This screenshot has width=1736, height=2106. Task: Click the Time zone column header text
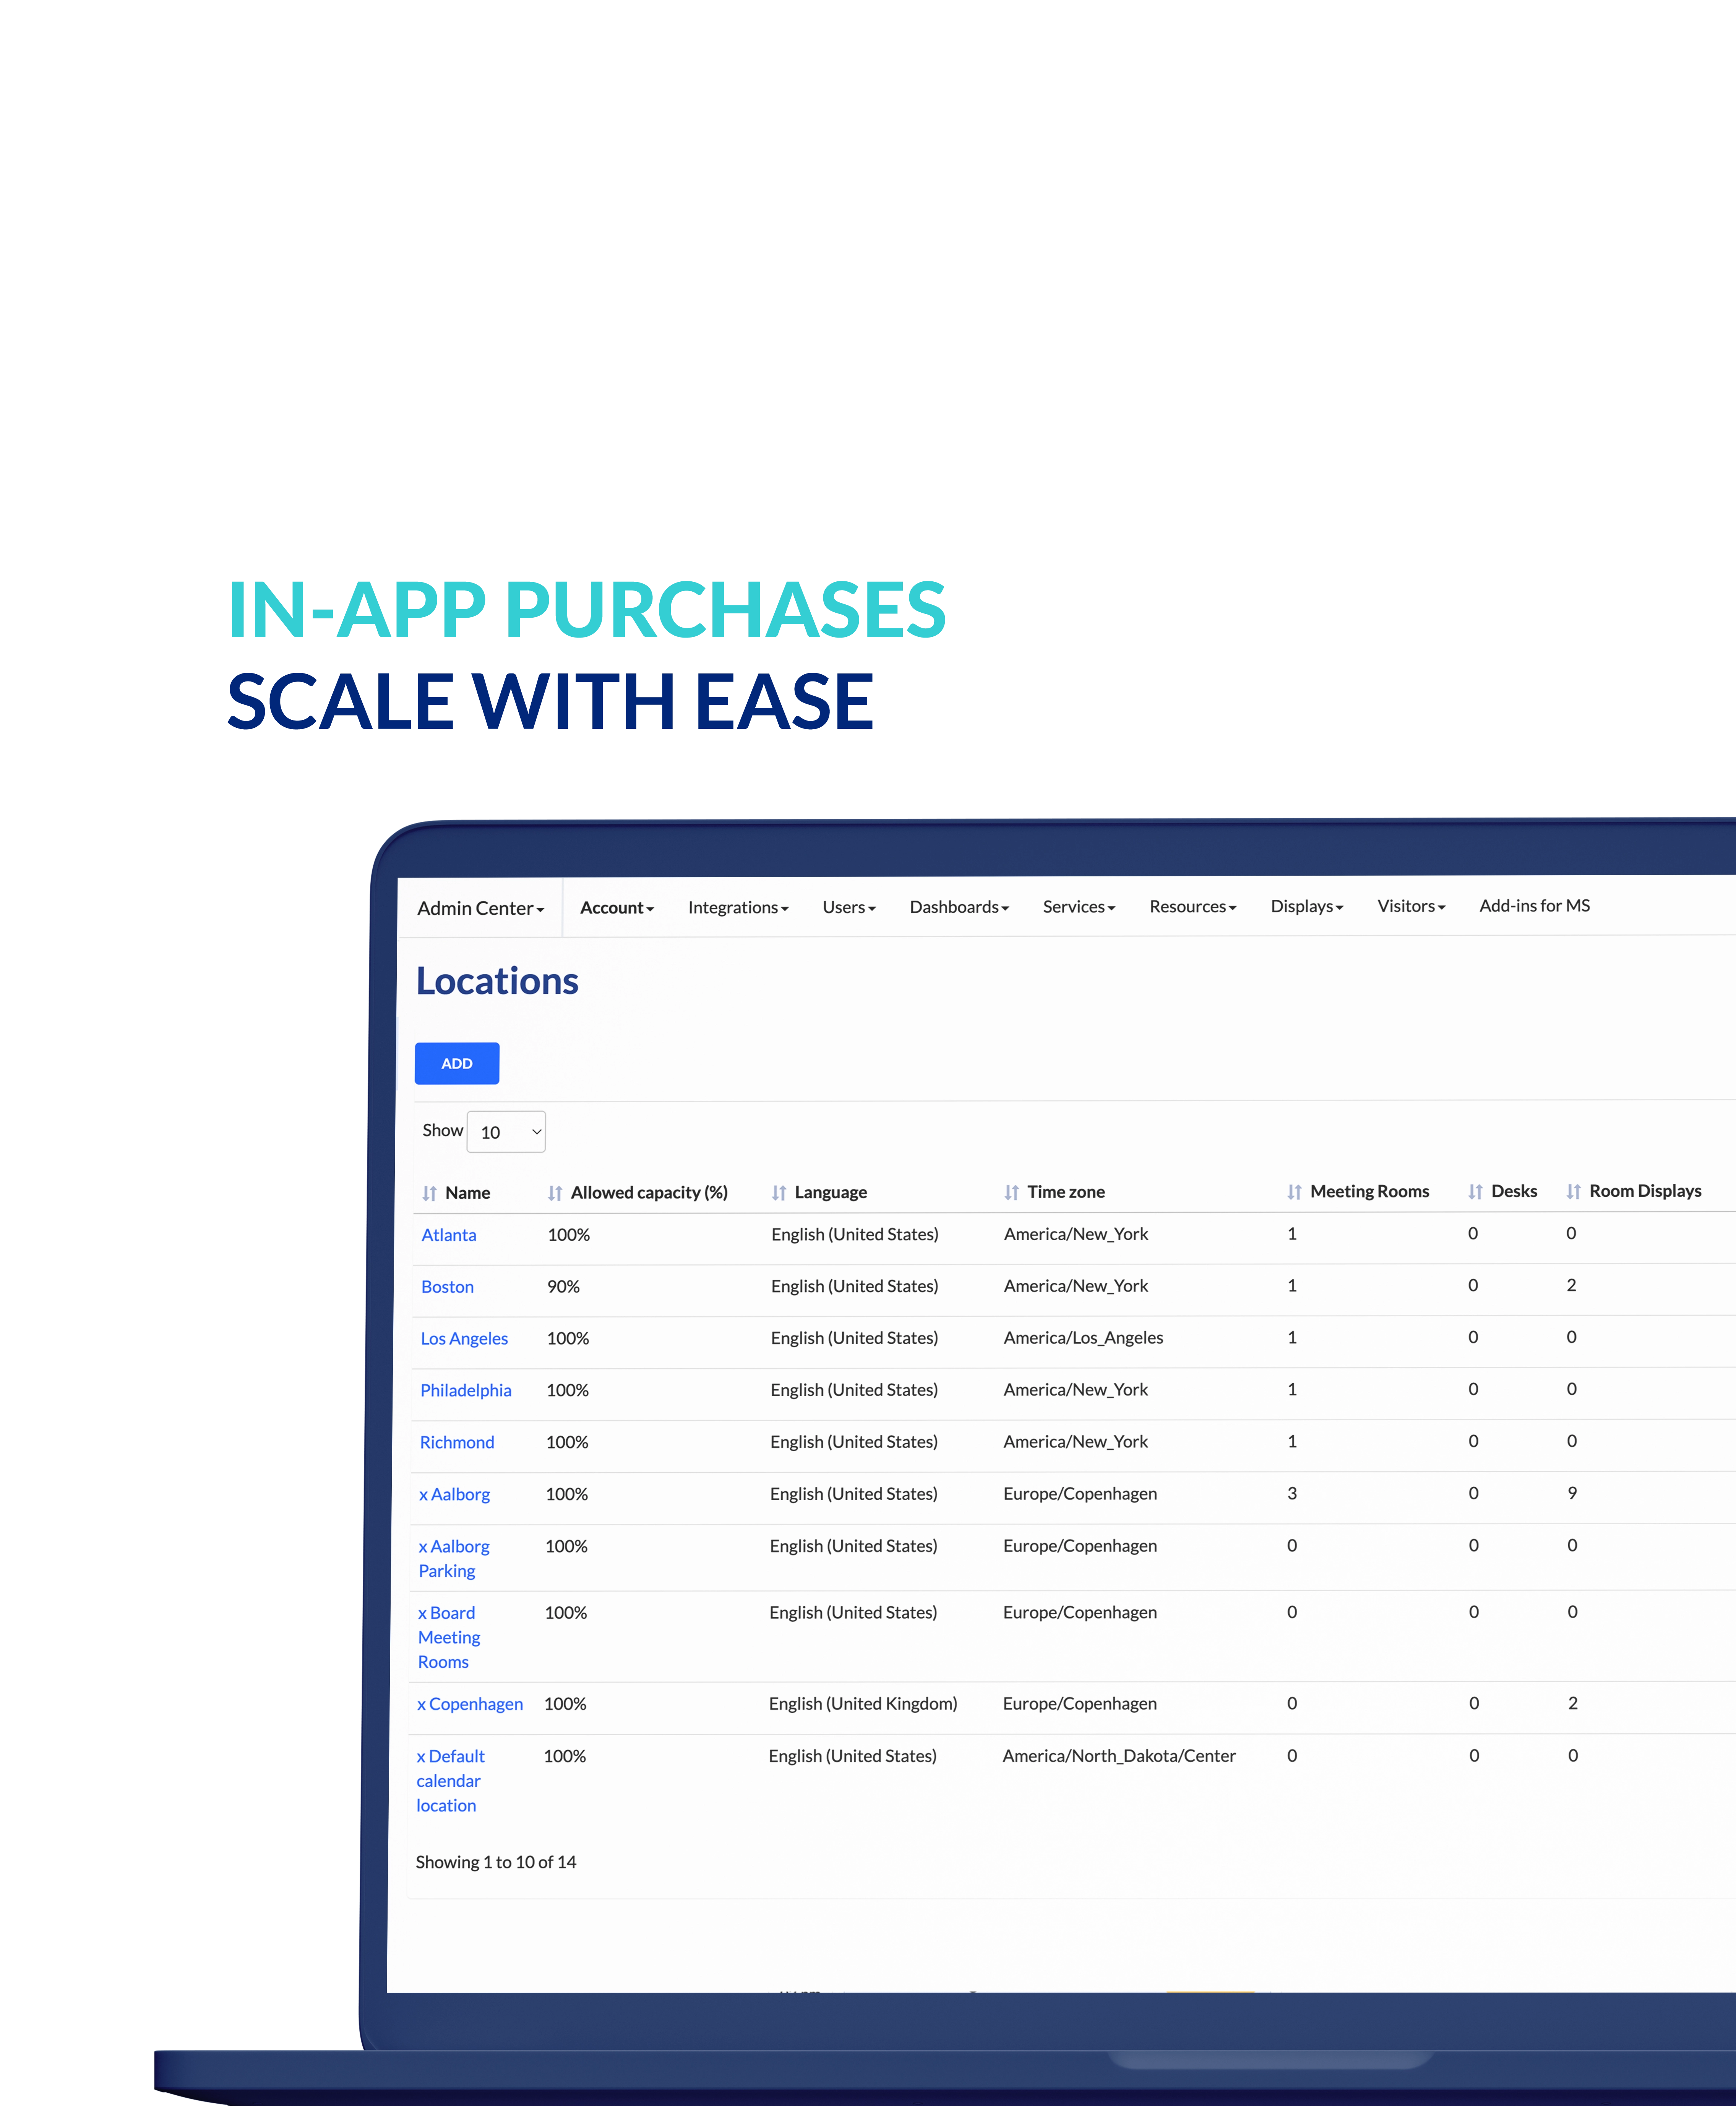point(1066,1192)
